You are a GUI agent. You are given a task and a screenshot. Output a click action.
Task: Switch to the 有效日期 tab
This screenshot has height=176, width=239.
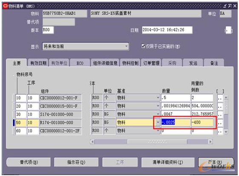click(38, 63)
